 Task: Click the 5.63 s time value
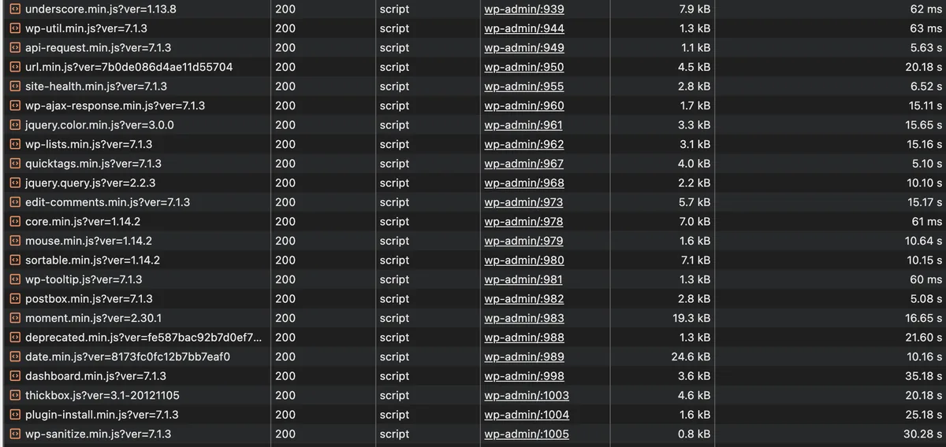click(x=926, y=48)
